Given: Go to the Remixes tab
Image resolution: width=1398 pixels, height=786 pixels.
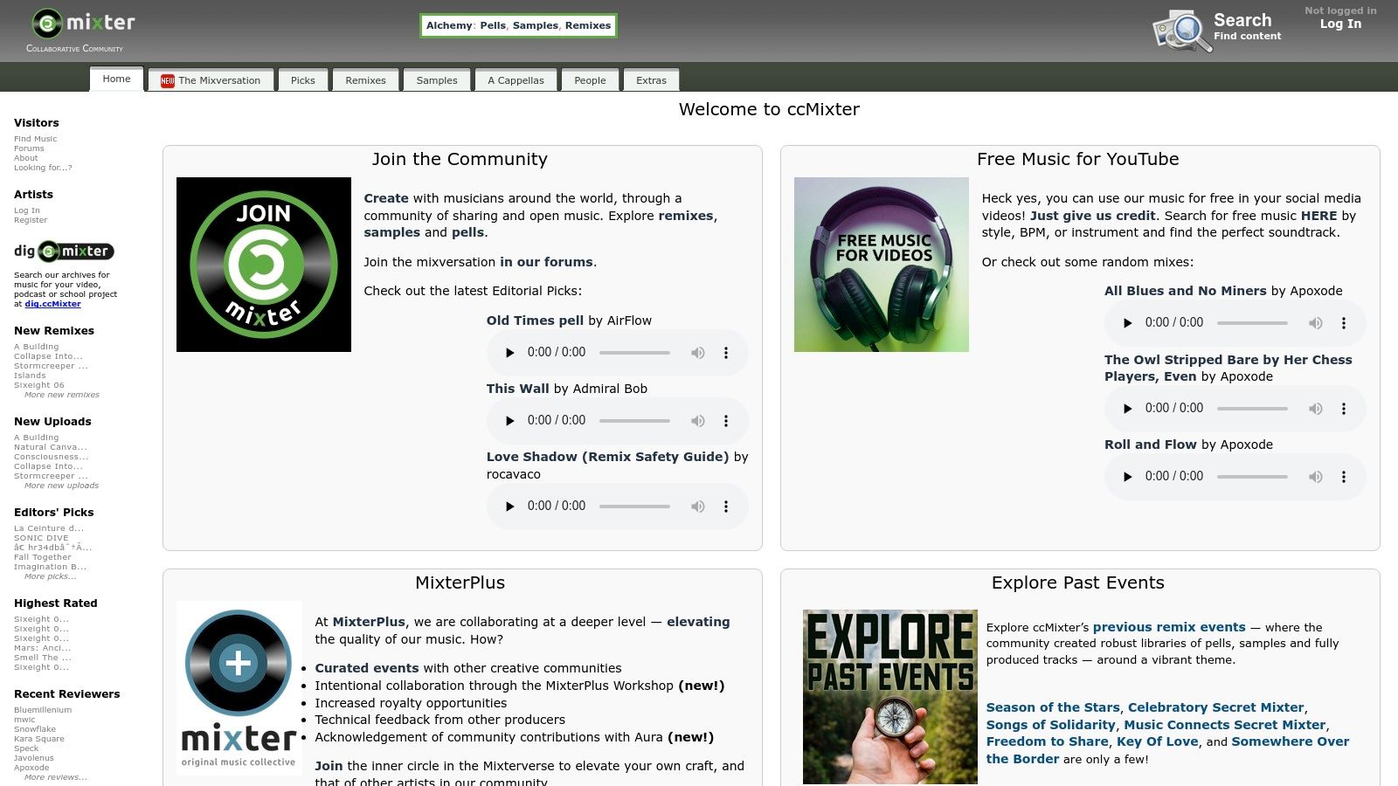Looking at the screenshot, I should click(365, 80).
